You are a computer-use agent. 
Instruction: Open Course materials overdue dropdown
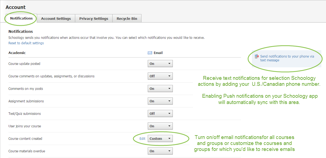160,151
